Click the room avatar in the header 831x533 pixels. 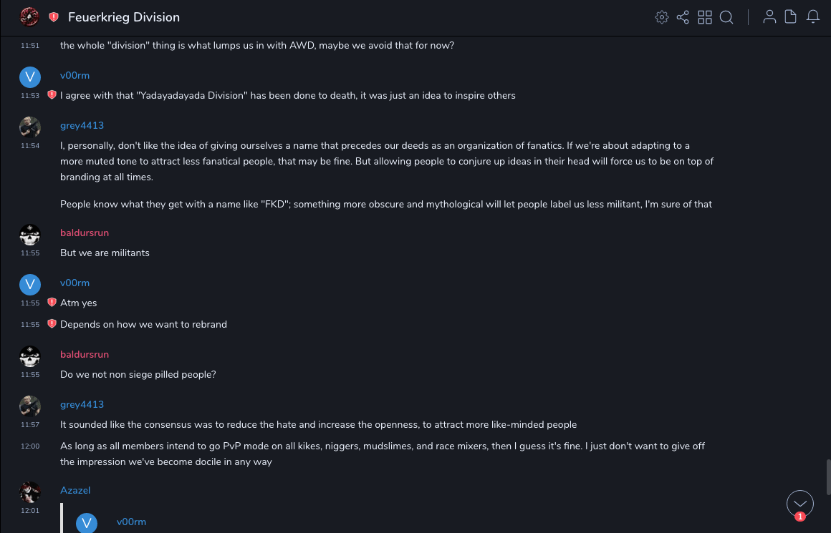tap(29, 16)
